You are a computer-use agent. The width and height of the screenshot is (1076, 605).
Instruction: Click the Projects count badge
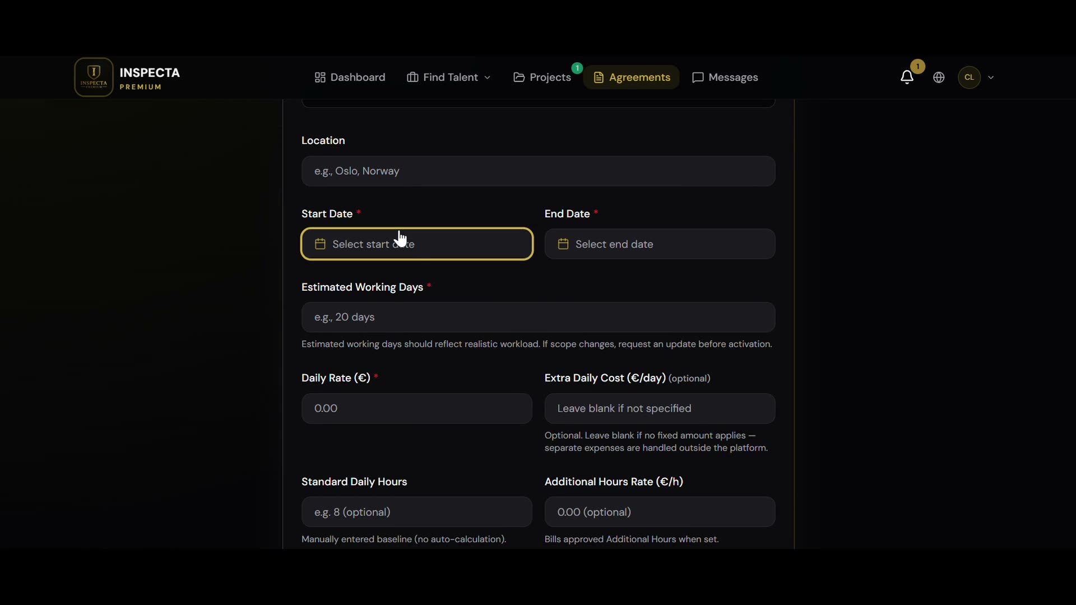577,68
